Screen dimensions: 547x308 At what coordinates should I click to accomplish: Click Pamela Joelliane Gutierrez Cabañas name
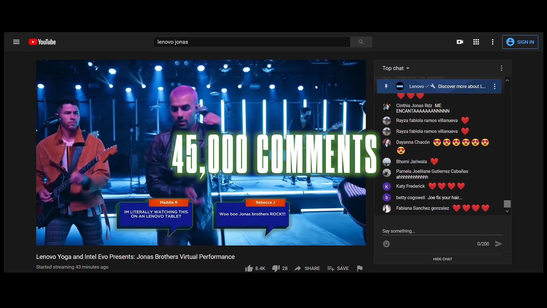click(432, 171)
